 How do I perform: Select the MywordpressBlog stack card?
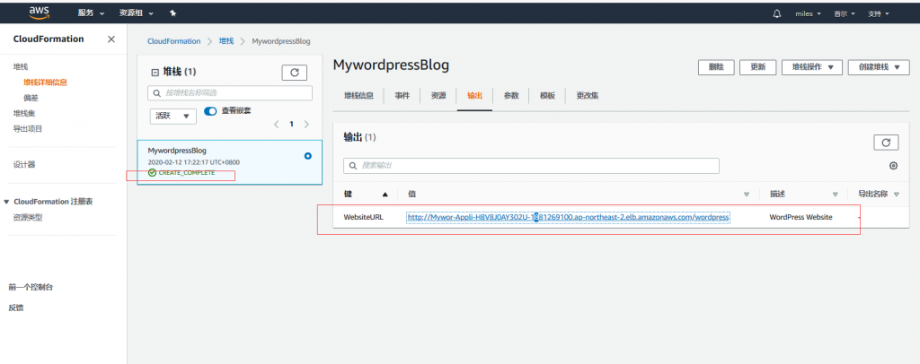[x=229, y=162]
